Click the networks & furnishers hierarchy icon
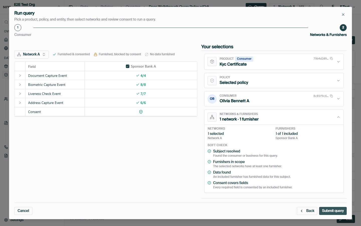 [x=212, y=117]
